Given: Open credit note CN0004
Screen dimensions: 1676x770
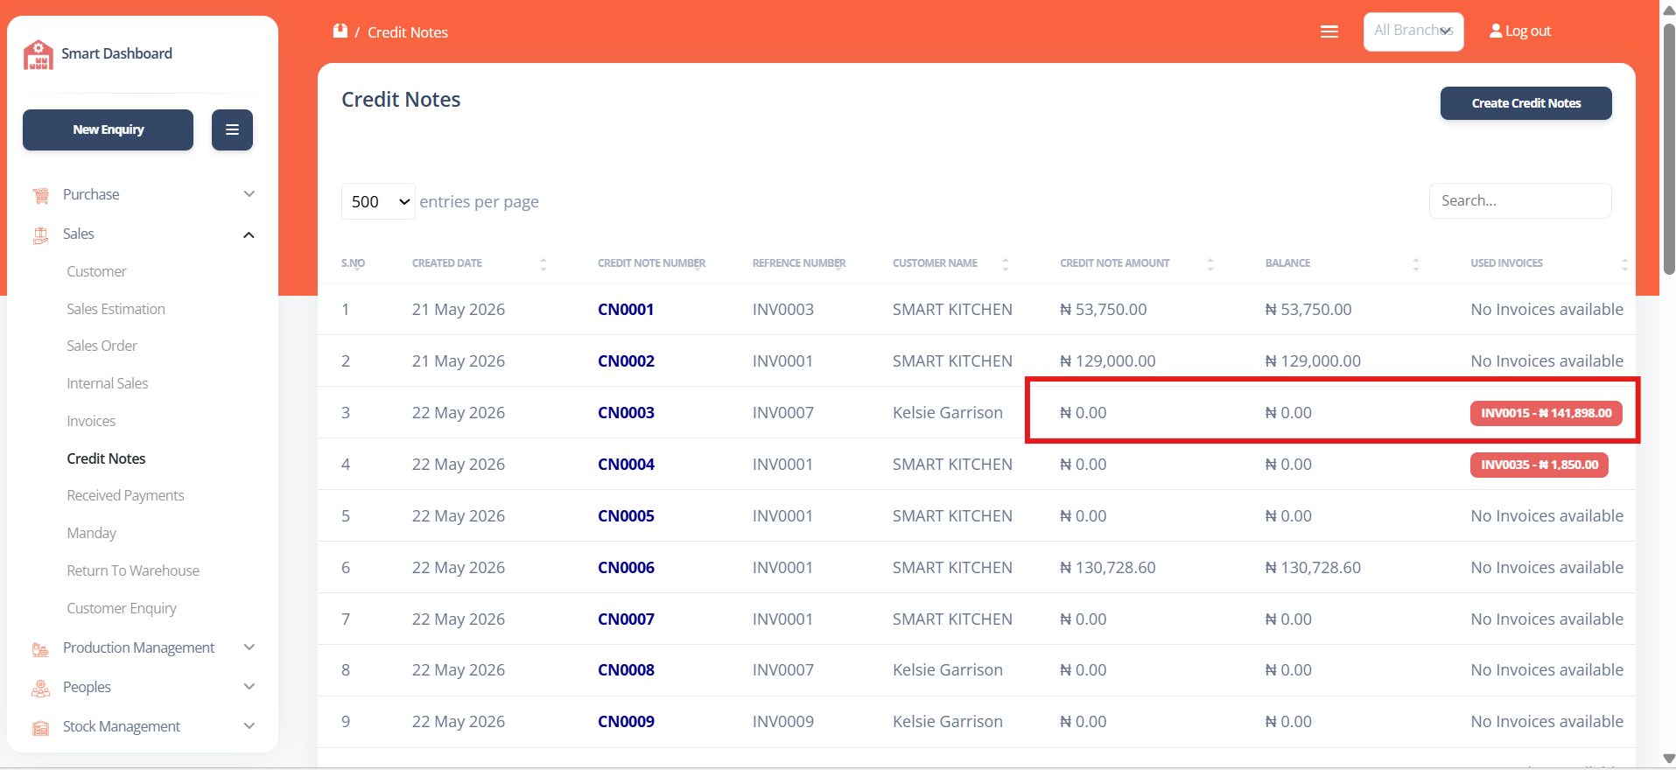Looking at the screenshot, I should pos(626,464).
